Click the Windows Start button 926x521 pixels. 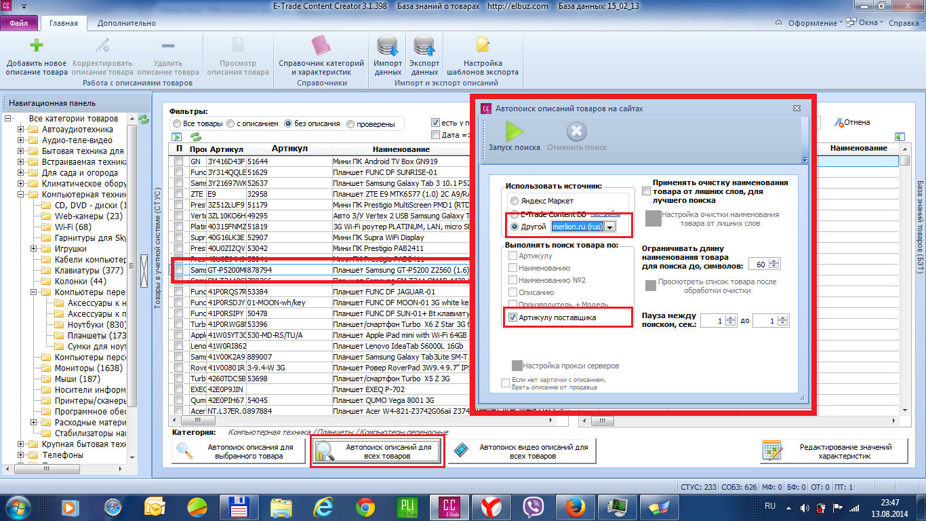[x=19, y=507]
